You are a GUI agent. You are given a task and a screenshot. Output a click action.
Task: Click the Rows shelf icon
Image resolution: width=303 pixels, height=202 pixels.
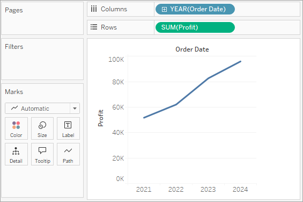94,27
